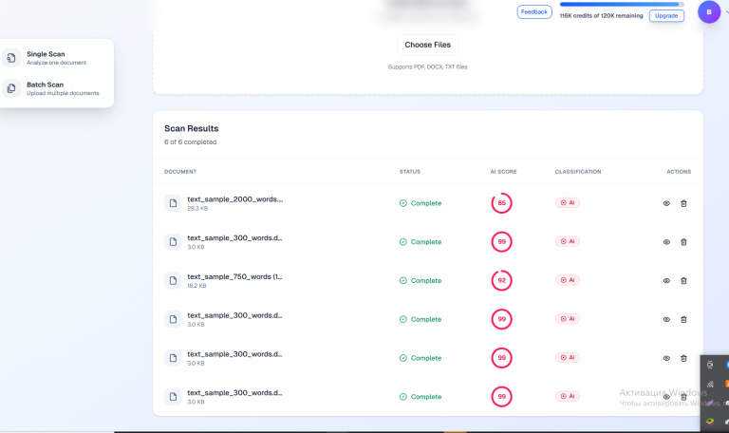Click the Single Scan document icon
This screenshot has width=729, height=433.
coord(11,58)
